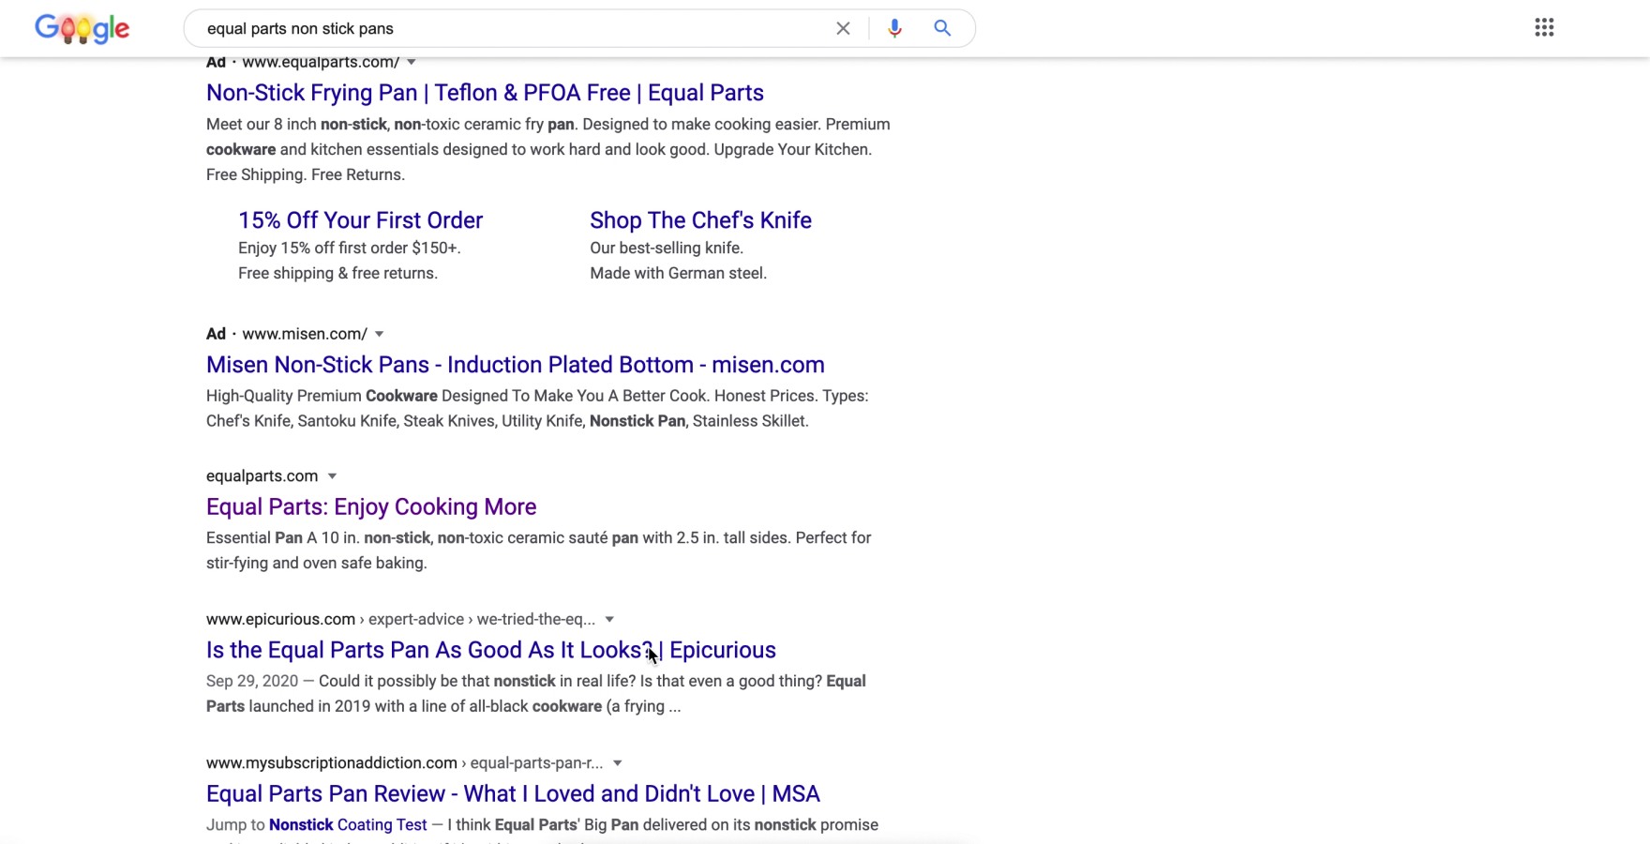The width and height of the screenshot is (1650, 844).
Task: Start voice search with microphone
Action: pyautogui.click(x=894, y=29)
